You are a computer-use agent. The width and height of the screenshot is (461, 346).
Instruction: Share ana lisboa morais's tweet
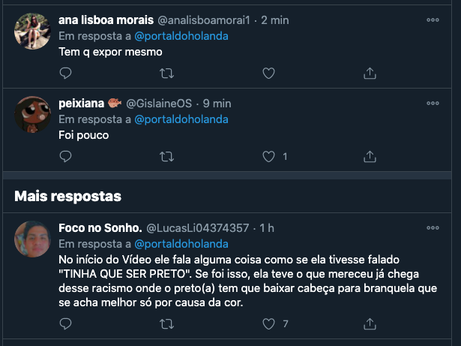pyautogui.click(x=370, y=74)
